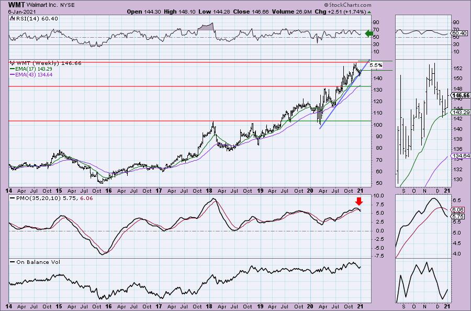Select the 60.40 RSI tag in the zoom panel
Screen dimensions: 471x311
coord(459,34)
